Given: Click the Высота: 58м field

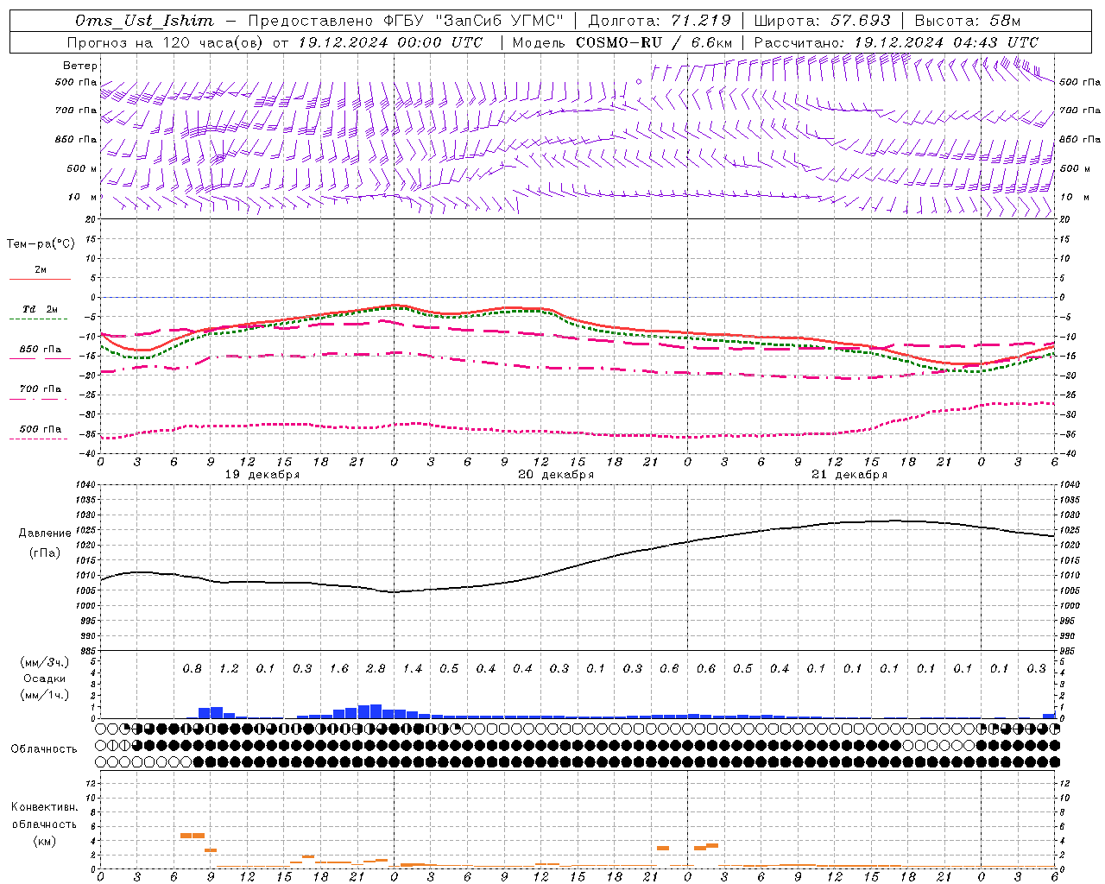Looking at the screenshot, I should click(968, 21).
